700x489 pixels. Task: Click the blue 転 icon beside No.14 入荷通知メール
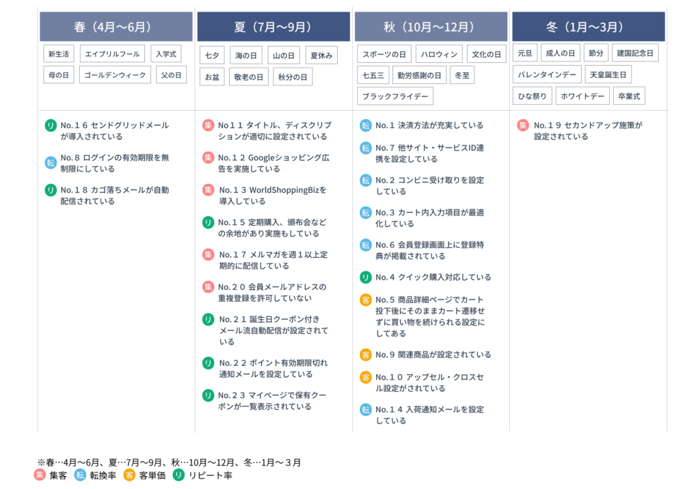tap(366, 410)
